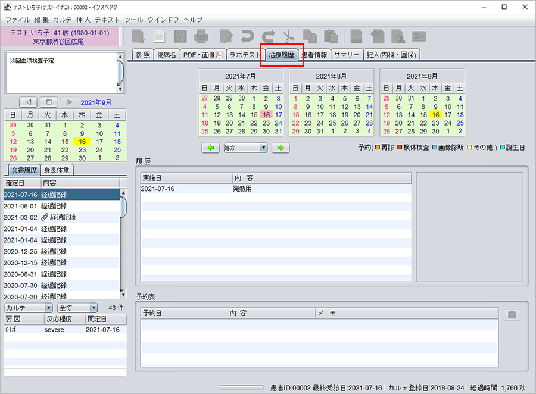Click the scissors cut icon
536x394 pixels.
289,36
